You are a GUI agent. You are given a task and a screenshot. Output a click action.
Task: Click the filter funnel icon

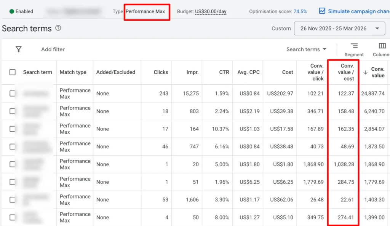click(x=19, y=49)
